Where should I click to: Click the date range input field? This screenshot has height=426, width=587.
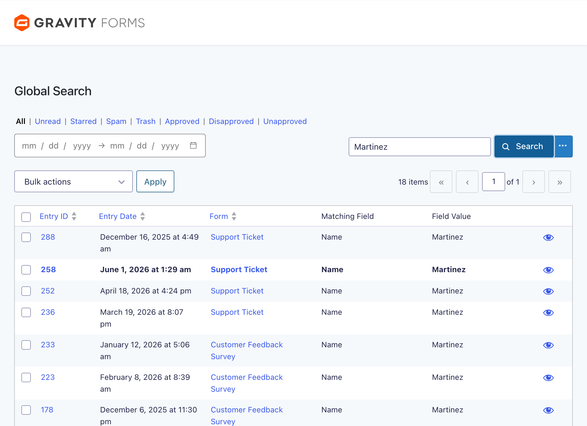(110, 146)
